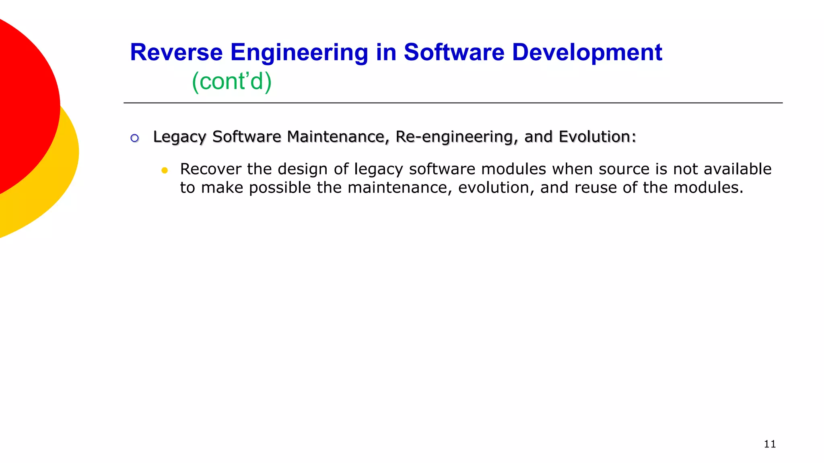824x463 pixels.
Task: Click the 'Legacy Software Maintenance' heading text
Action: click(x=270, y=137)
